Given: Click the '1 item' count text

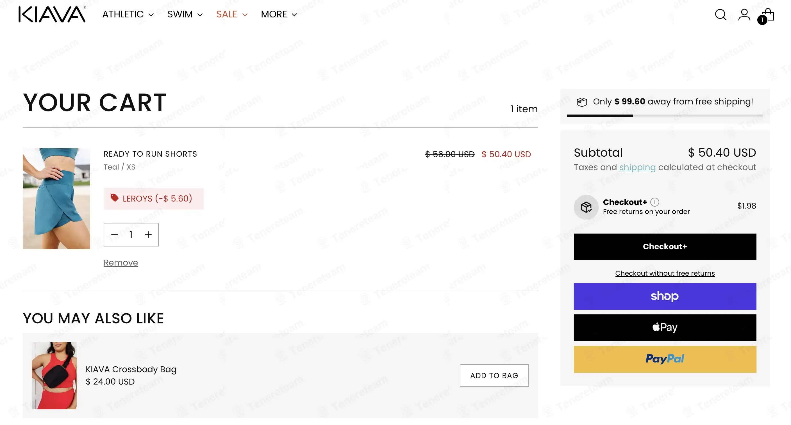Looking at the screenshot, I should tap(524, 109).
